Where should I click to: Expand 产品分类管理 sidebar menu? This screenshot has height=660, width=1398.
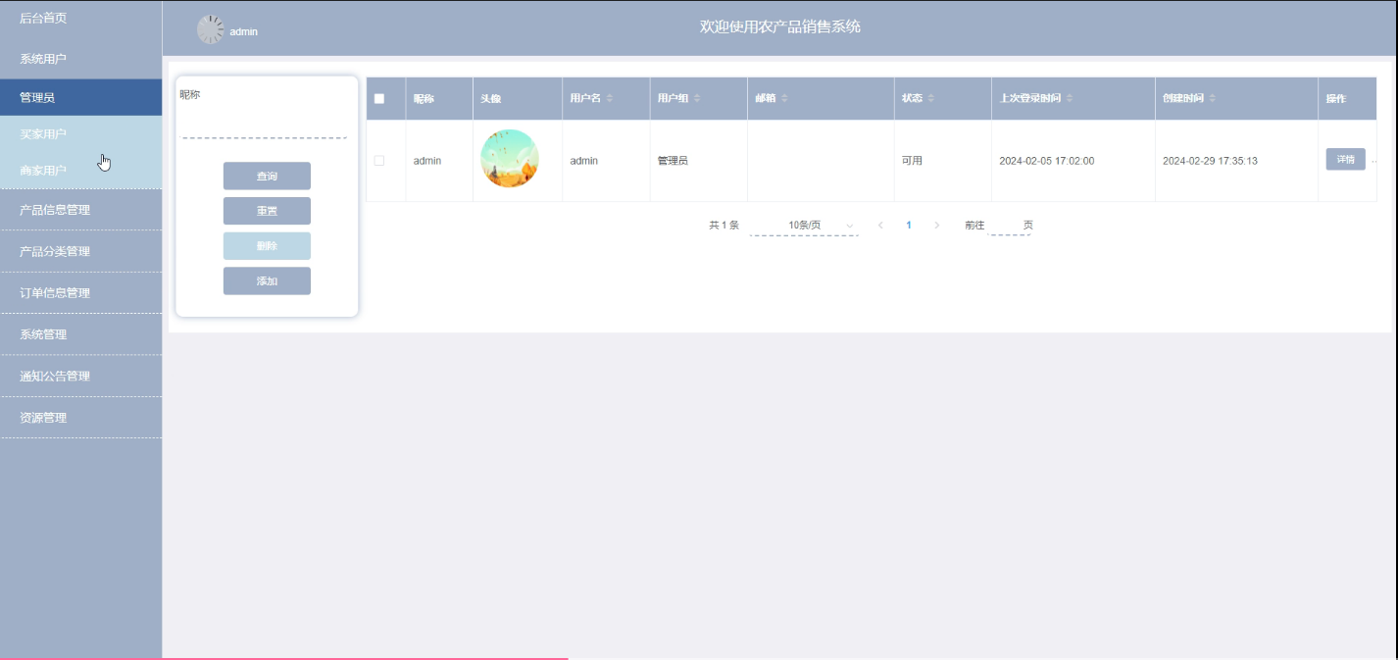click(80, 251)
